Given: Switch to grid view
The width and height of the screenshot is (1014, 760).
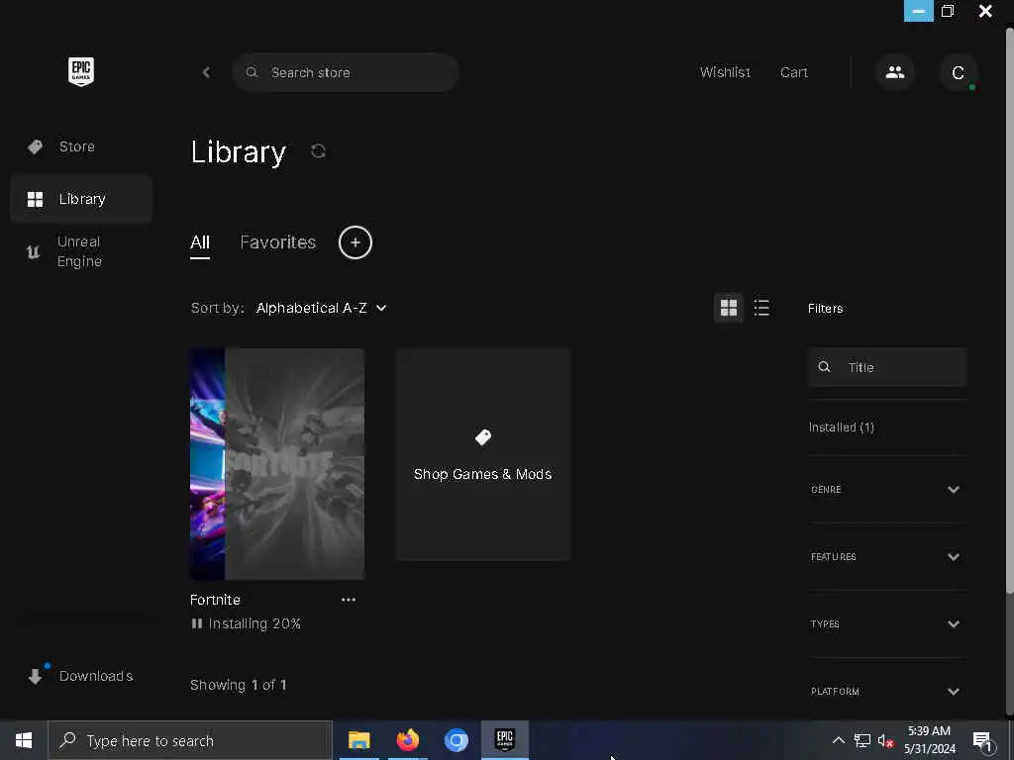Looking at the screenshot, I should pos(729,308).
